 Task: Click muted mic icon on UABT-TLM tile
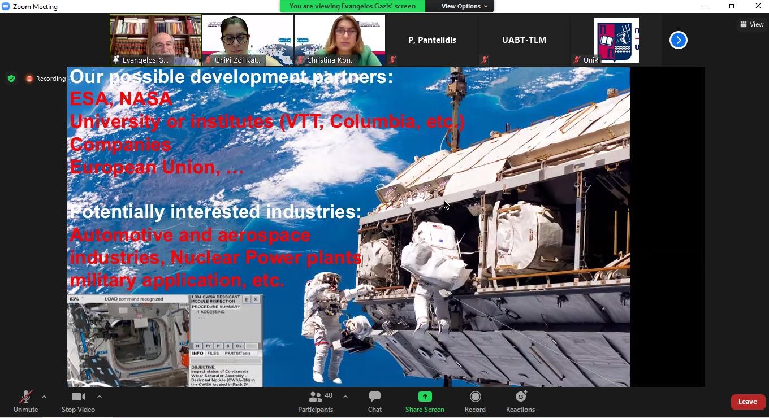coord(485,60)
